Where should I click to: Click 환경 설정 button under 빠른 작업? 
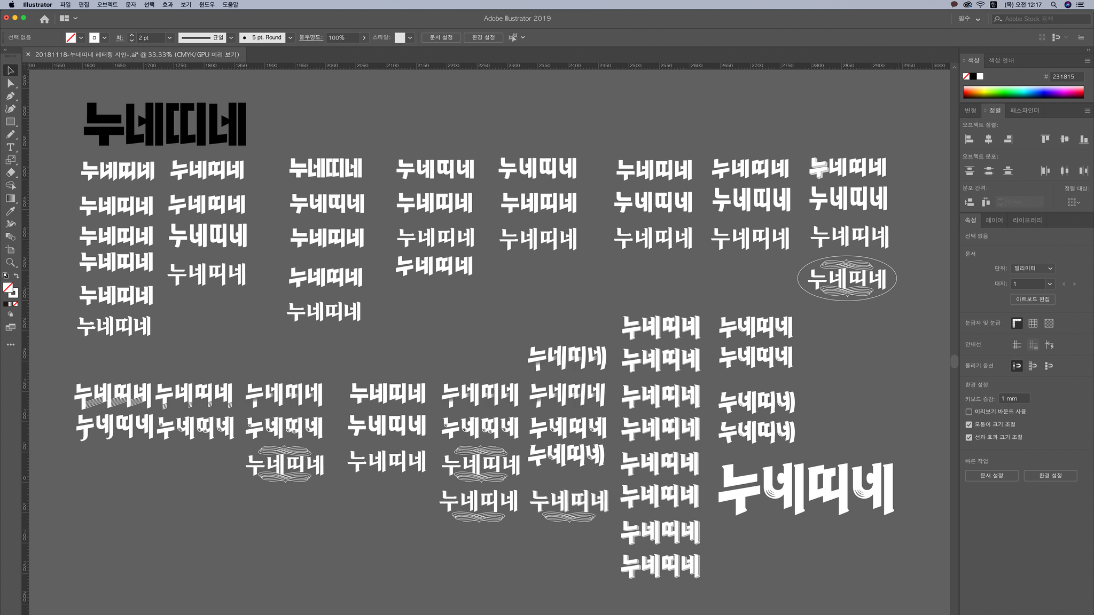pyautogui.click(x=1050, y=476)
